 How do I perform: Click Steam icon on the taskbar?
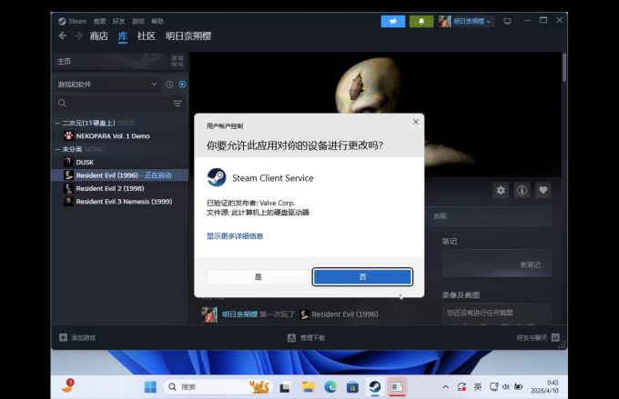[375, 387]
